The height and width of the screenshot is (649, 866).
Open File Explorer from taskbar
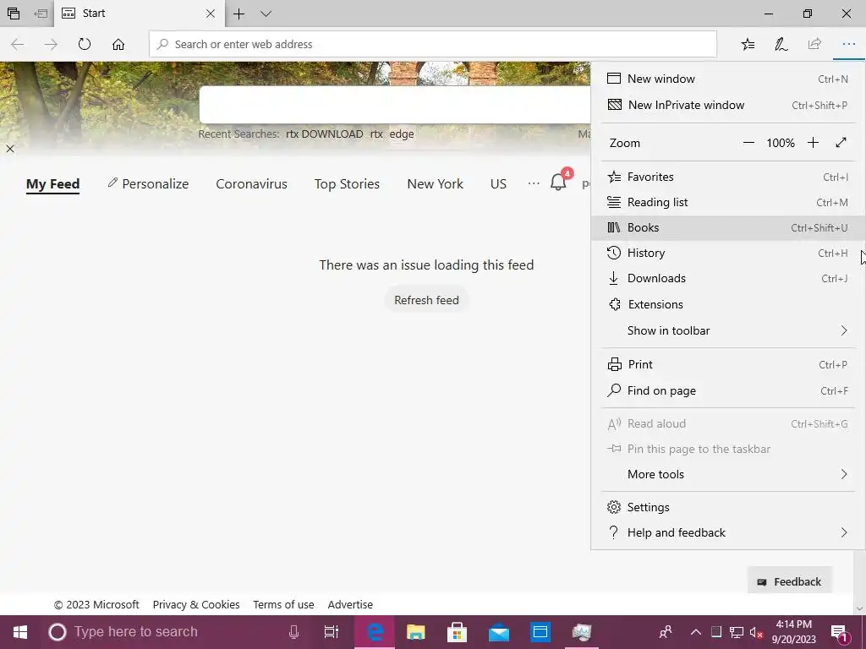tap(416, 632)
